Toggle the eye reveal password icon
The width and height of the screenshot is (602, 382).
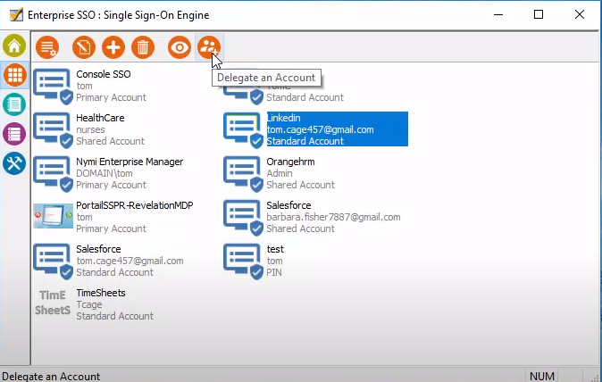pos(180,47)
